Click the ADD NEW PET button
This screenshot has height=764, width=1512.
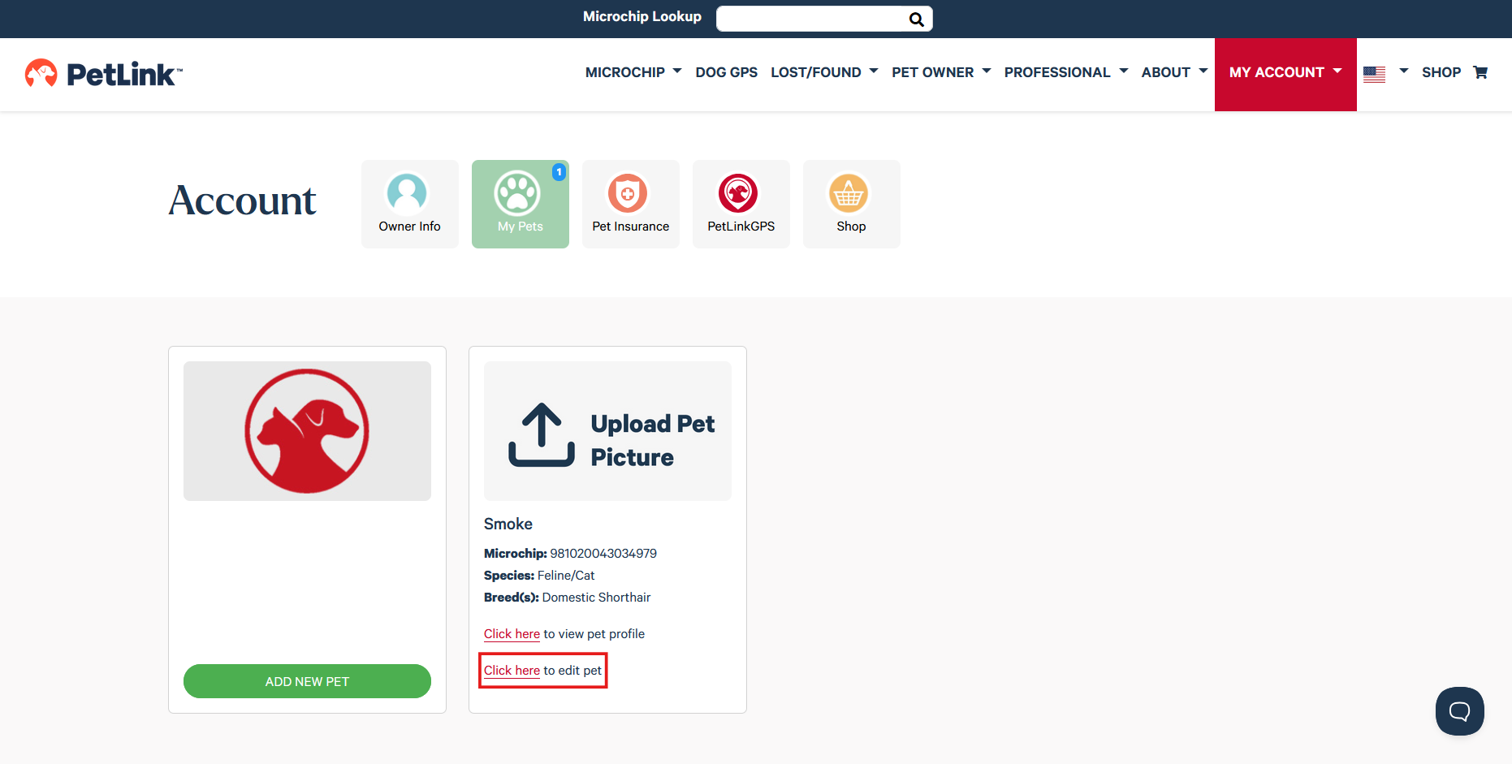click(307, 681)
